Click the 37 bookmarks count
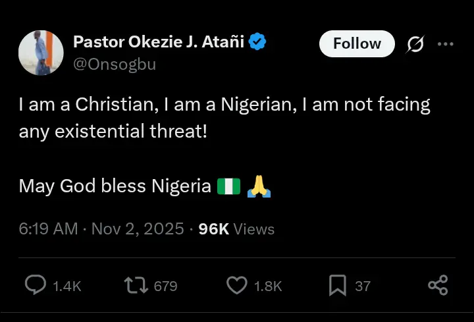Image resolution: width=474 pixels, height=322 pixels. tap(363, 286)
